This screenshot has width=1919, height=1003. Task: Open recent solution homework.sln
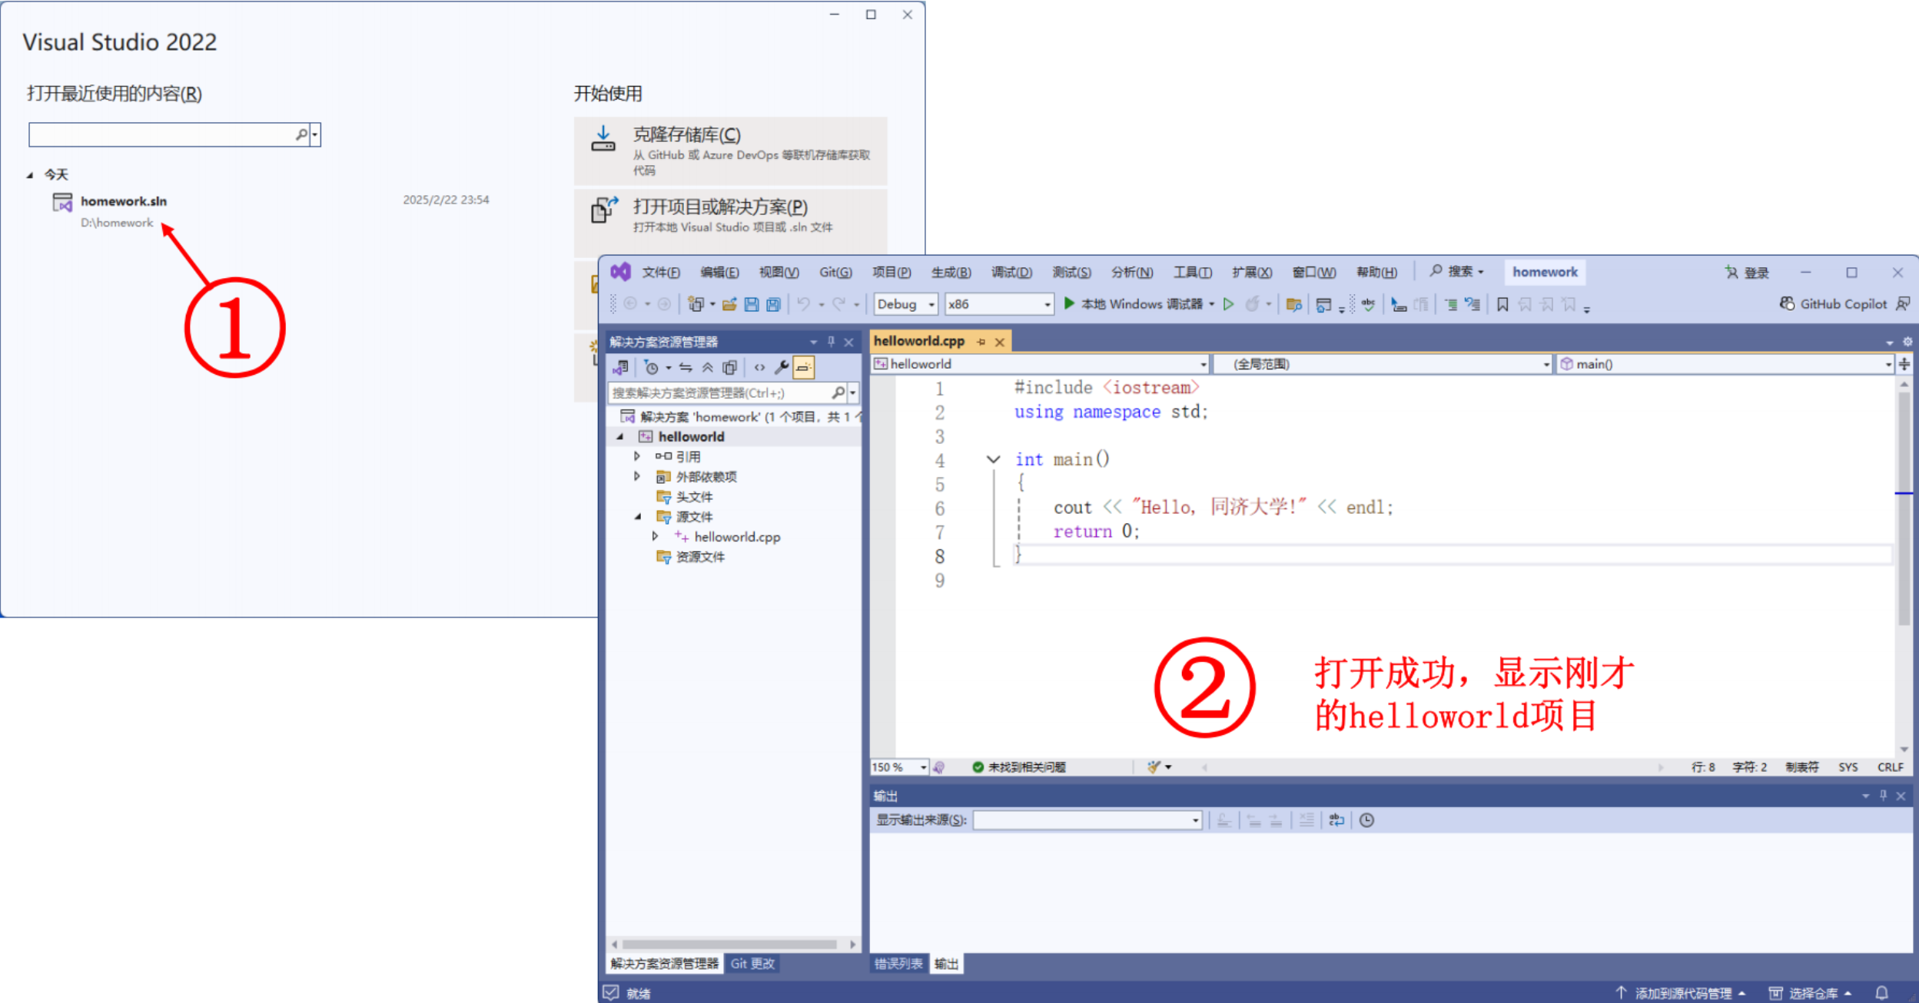pos(124,201)
